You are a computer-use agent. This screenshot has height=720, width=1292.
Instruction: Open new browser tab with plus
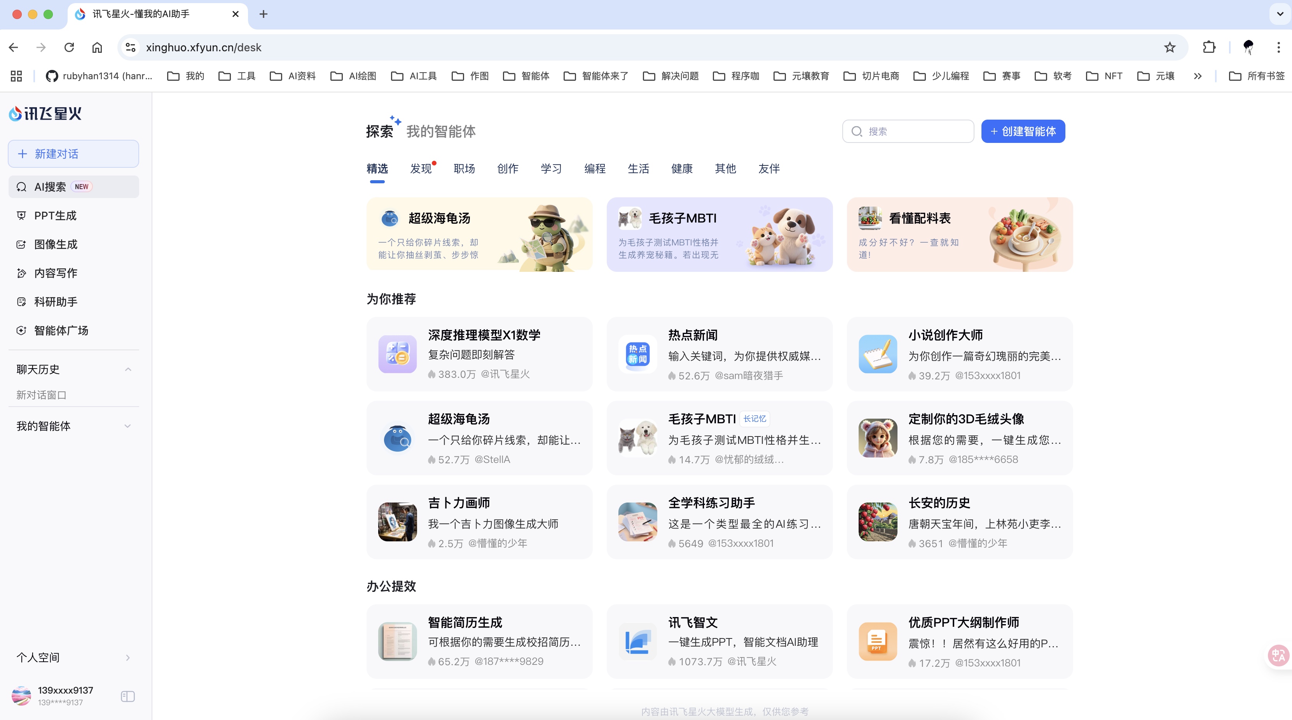pos(263,14)
